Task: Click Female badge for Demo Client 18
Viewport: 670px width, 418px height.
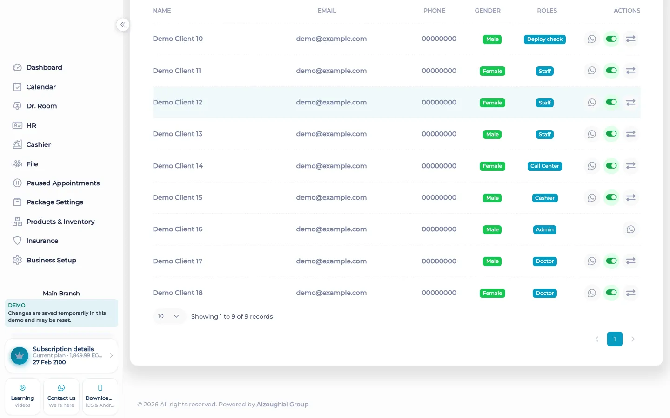Action: 492,293
